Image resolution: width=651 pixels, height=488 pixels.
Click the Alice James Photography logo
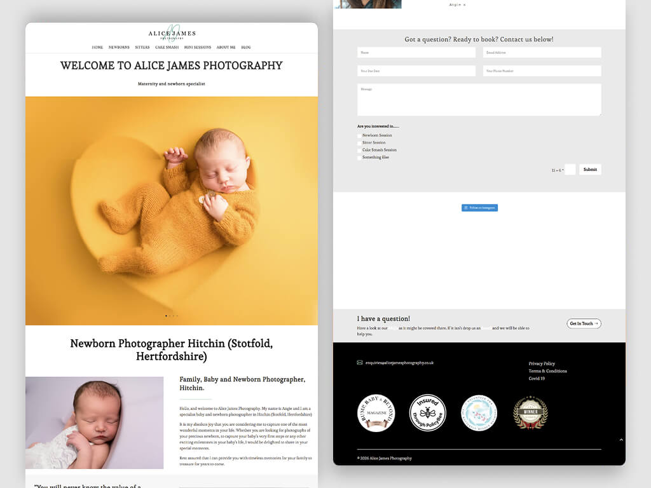tap(172, 34)
